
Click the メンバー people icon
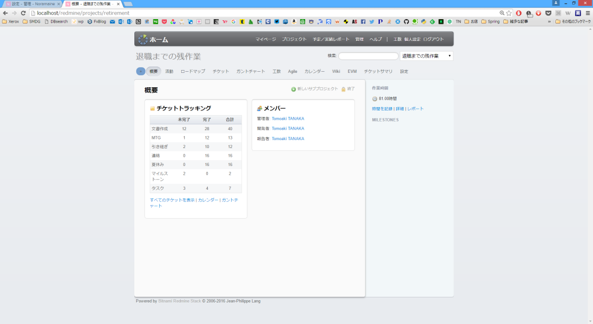[259, 108]
